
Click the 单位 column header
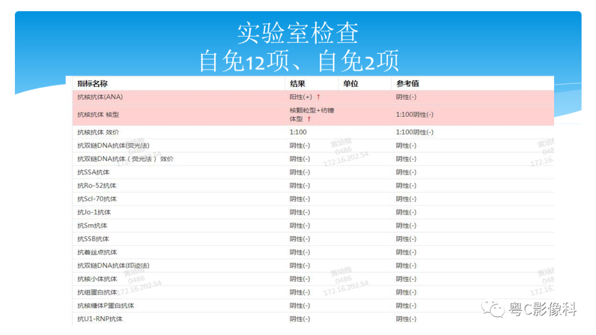350,83
